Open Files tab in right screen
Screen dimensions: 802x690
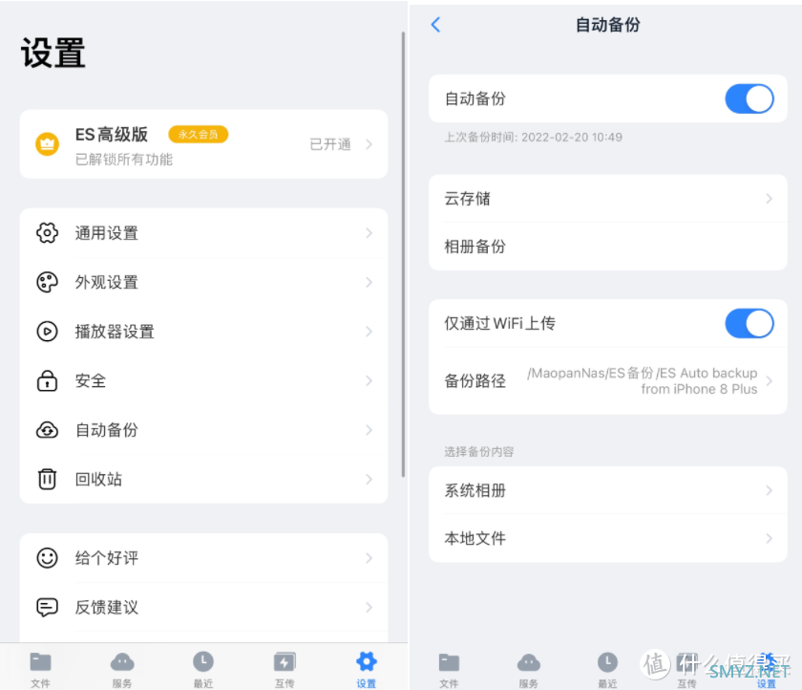[449, 670]
